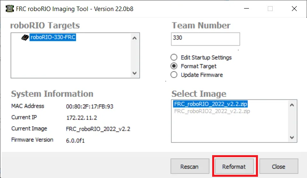
Task: Click up arrow of Select Image scrollbar
Action: [292, 105]
